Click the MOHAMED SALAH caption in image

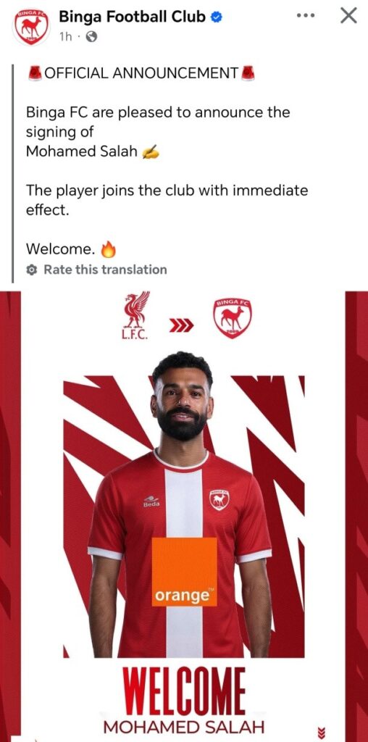[183, 728]
